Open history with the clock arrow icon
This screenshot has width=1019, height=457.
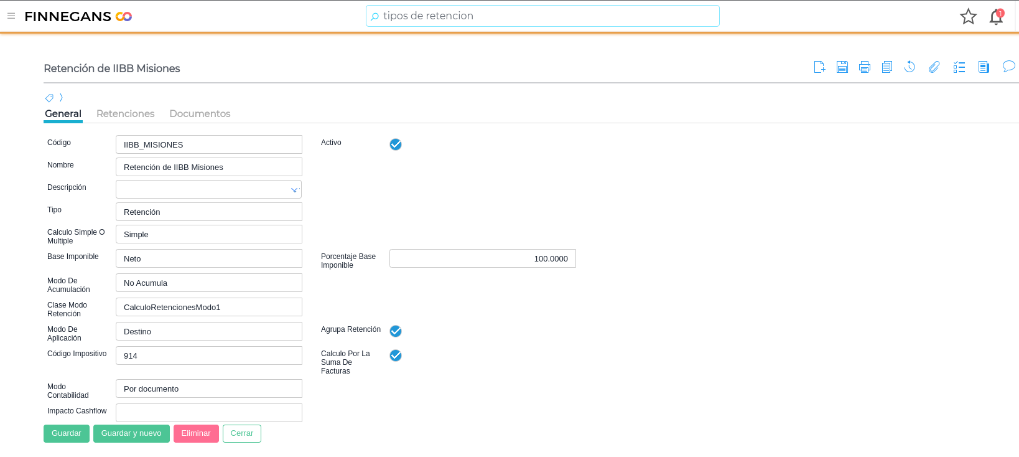coord(910,67)
